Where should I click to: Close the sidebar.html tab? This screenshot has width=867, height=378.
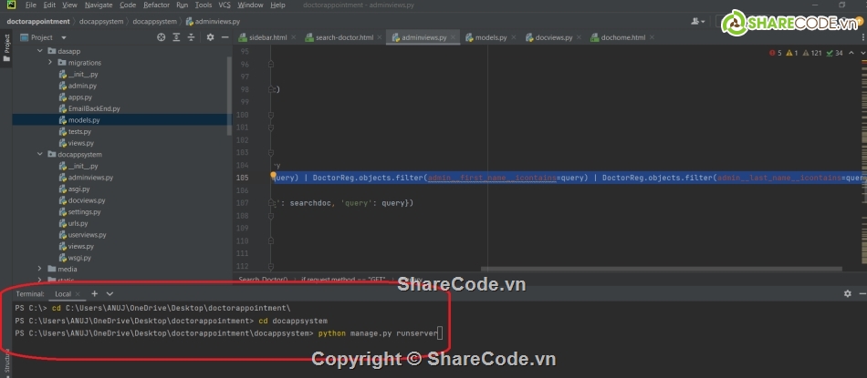pyautogui.click(x=293, y=37)
